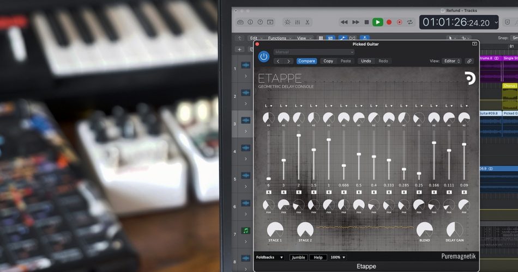Go to previous preset arrow

point(278,61)
